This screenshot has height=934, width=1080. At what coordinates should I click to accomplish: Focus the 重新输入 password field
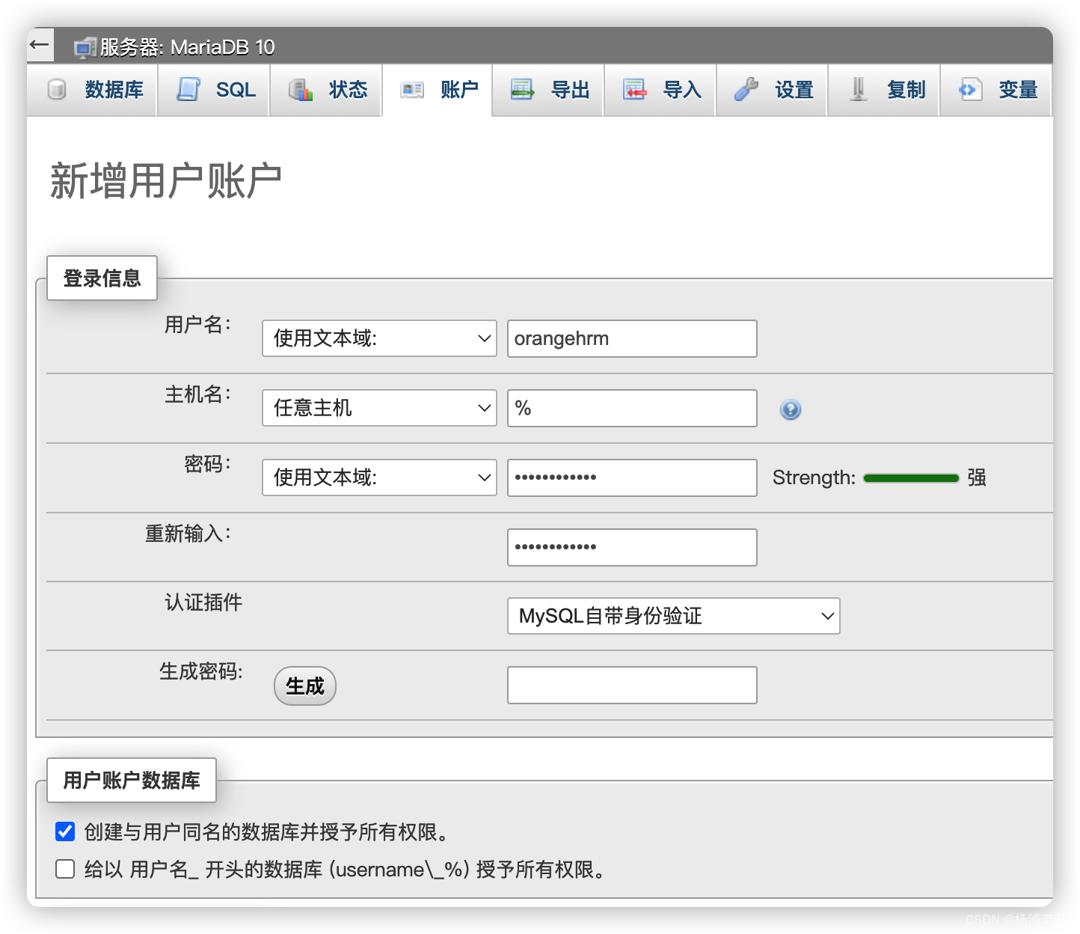coord(632,547)
